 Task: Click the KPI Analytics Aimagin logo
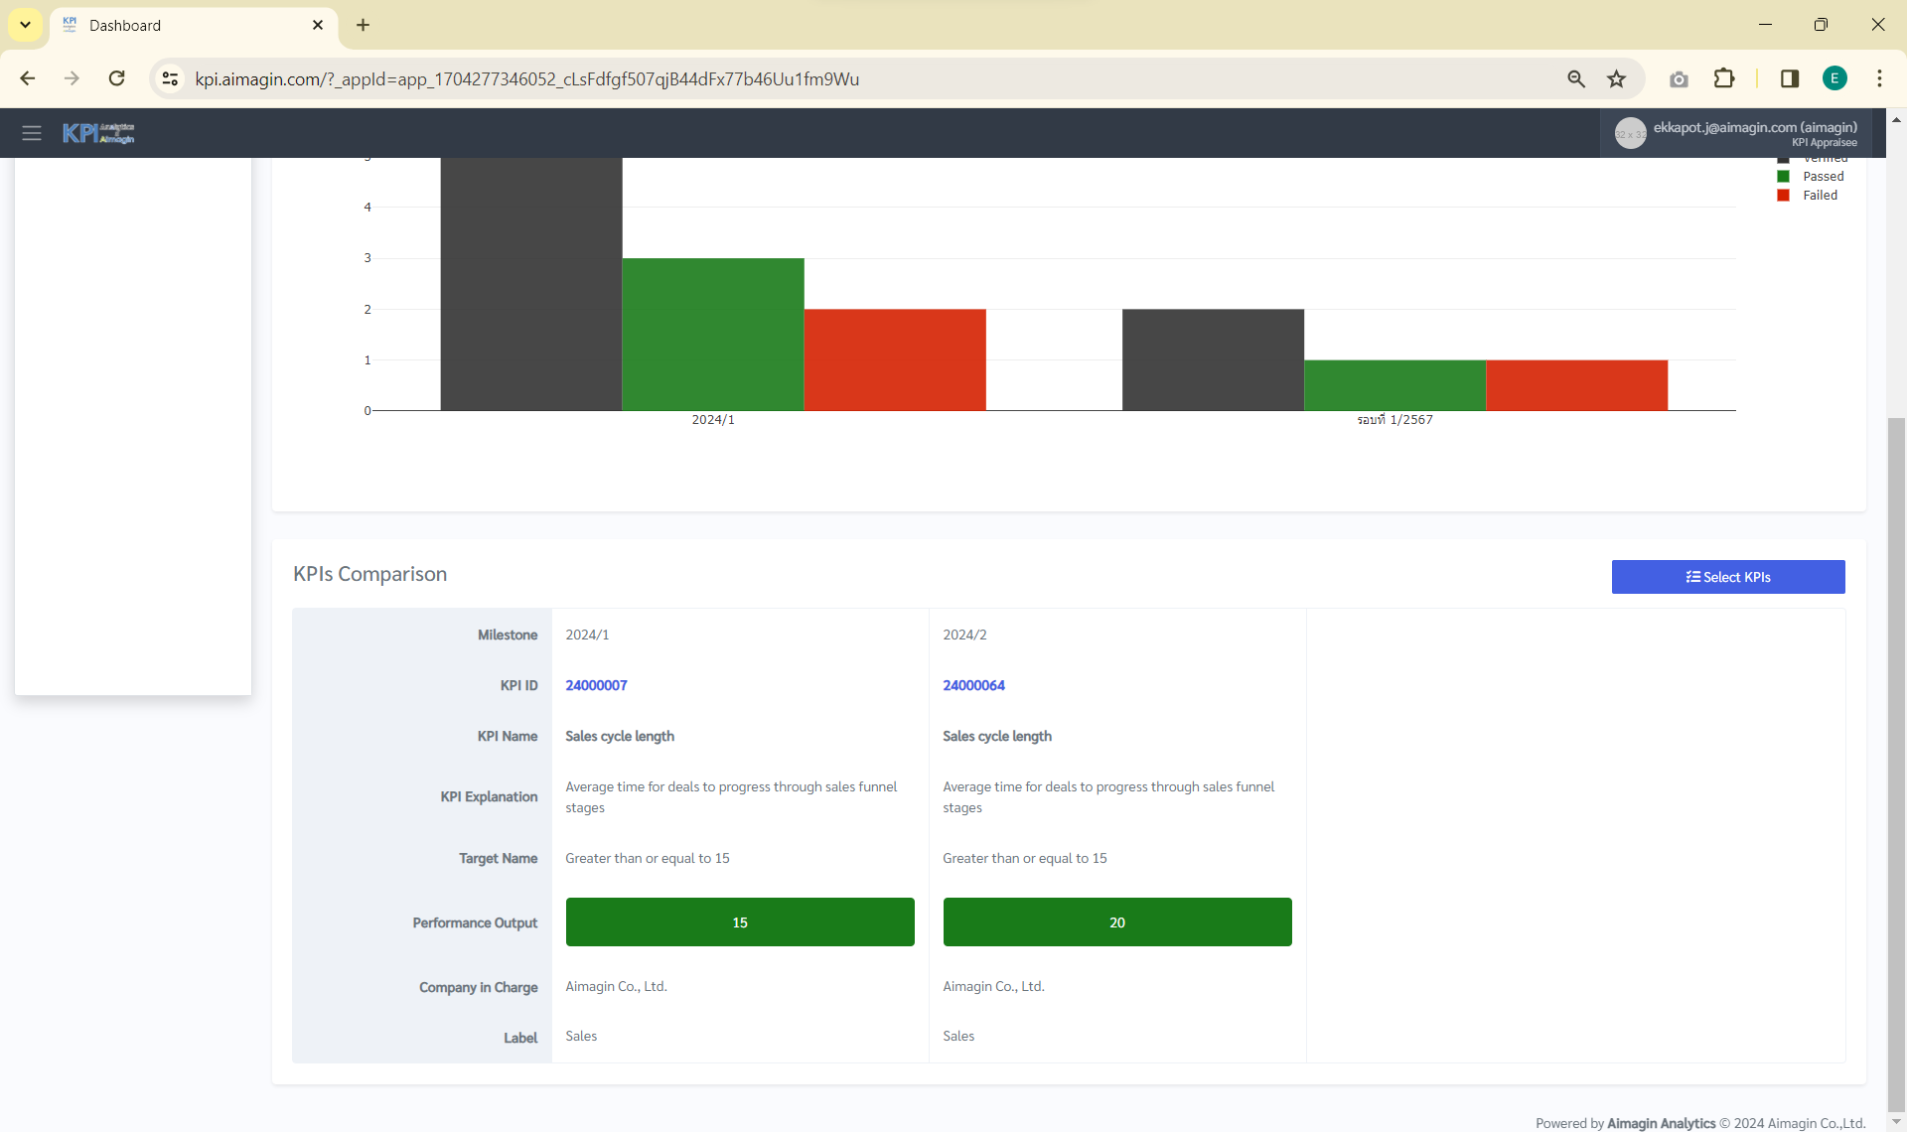[x=98, y=133]
